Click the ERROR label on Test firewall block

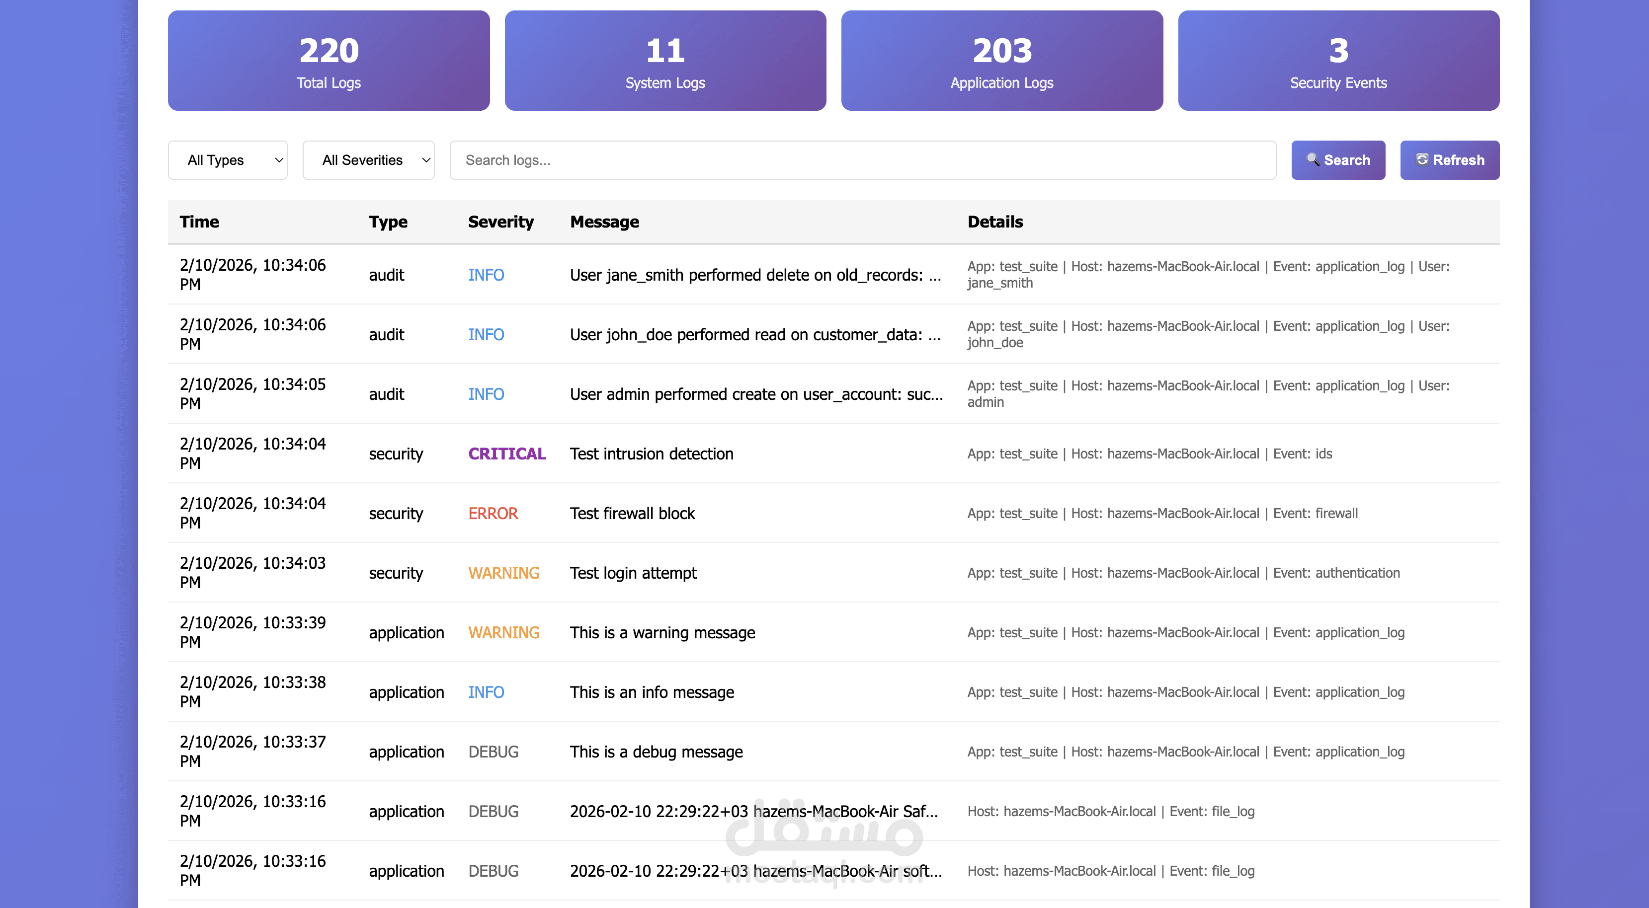pos(493,513)
